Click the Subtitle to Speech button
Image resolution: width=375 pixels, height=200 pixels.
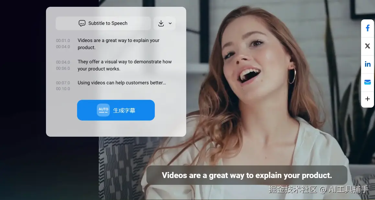[x=103, y=23]
